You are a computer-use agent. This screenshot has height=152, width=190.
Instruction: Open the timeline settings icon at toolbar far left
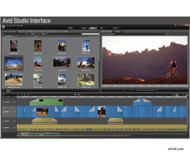pos(3,95)
